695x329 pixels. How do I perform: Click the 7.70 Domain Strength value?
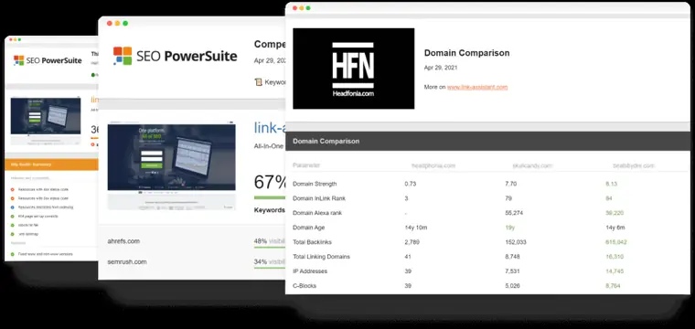pos(510,184)
